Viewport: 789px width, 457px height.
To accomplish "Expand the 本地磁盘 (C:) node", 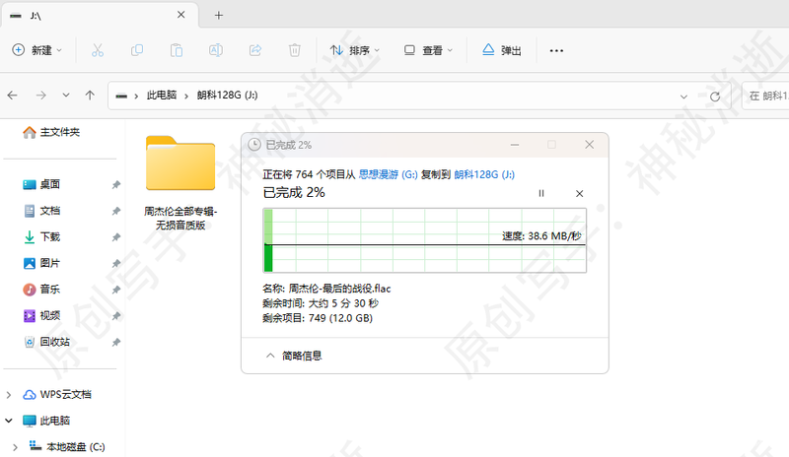I will tap(15, 446).
